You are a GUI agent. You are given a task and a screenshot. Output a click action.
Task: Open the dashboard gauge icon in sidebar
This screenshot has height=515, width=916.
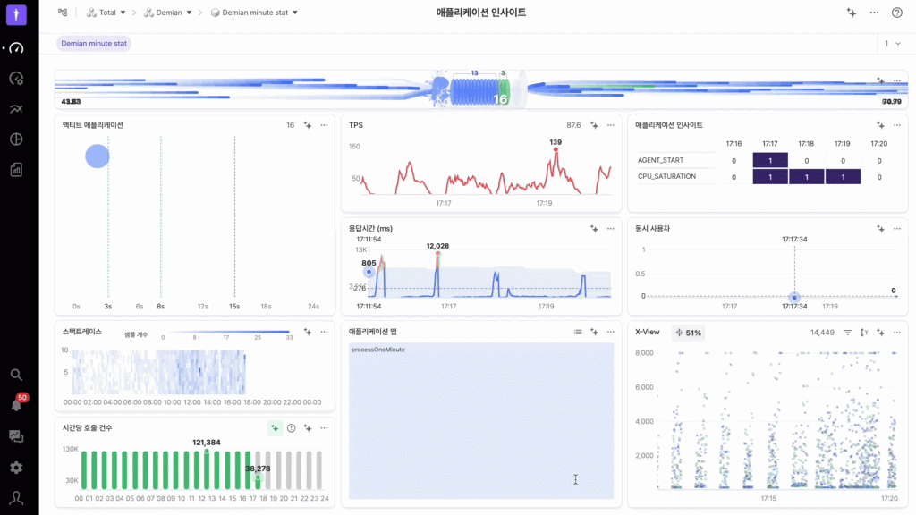(x=16, y=48)
